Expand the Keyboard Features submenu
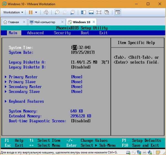This screenshot has width=166, height=155. 26,101
